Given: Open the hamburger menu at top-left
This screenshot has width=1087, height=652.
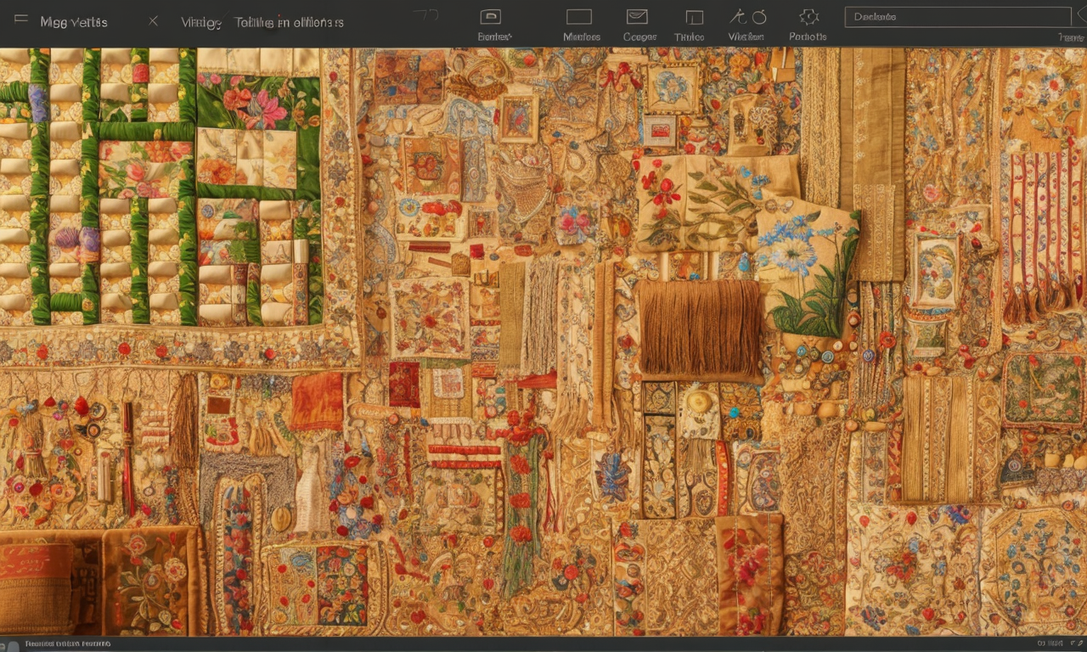Looking at the screenshot, I should (x=21, y=20).
